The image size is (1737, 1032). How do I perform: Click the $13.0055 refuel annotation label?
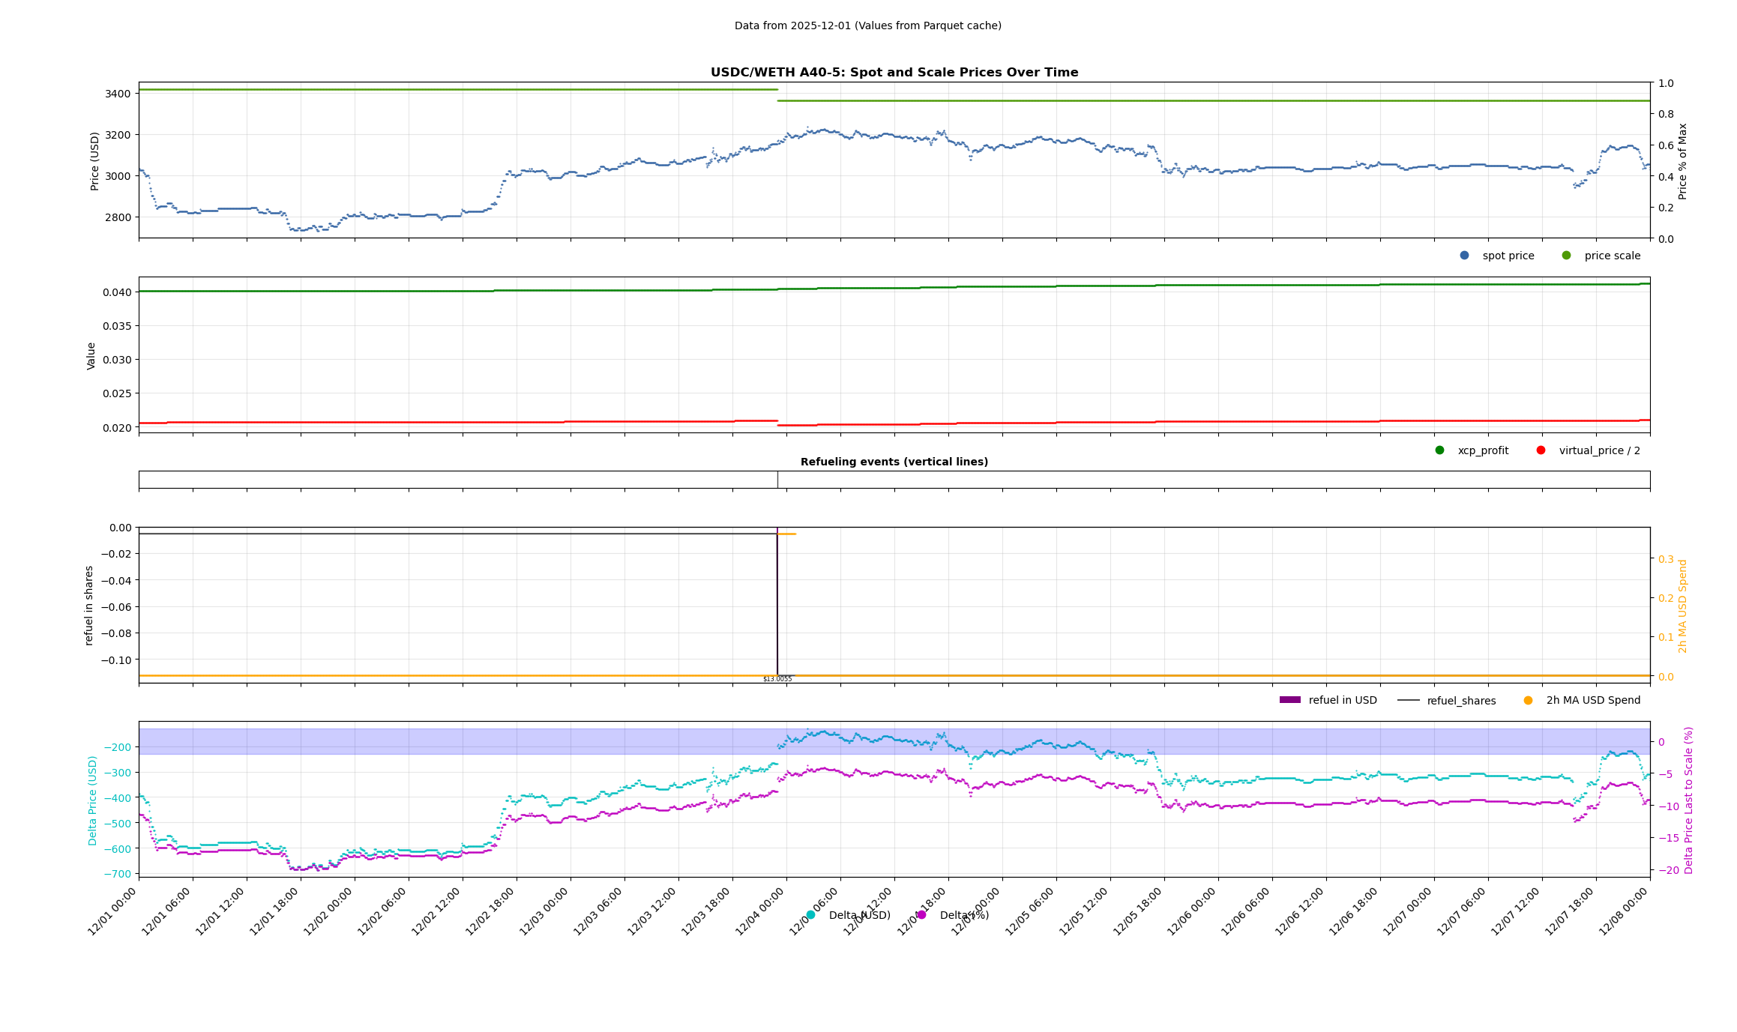click(777, 679)
